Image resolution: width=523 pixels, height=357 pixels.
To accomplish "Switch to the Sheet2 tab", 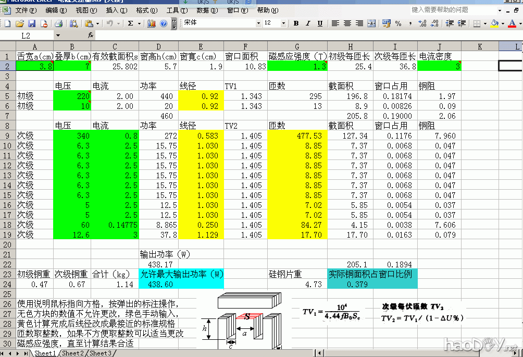I will coord(72,353).
